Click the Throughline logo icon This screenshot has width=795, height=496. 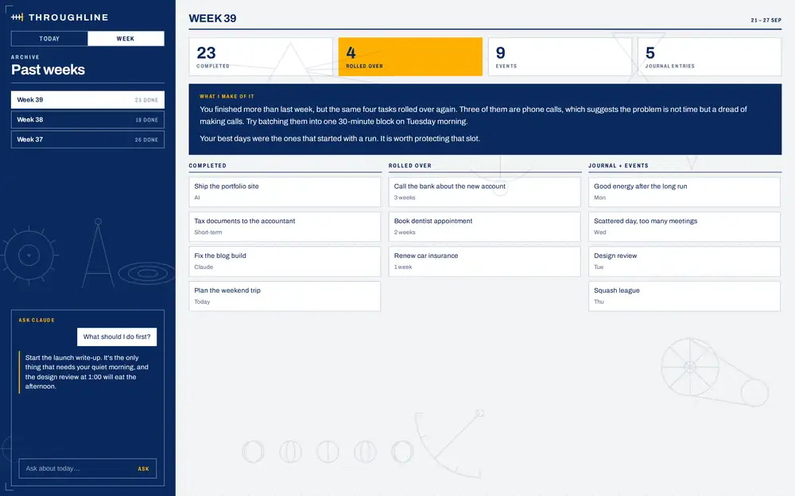click(17, 17)
